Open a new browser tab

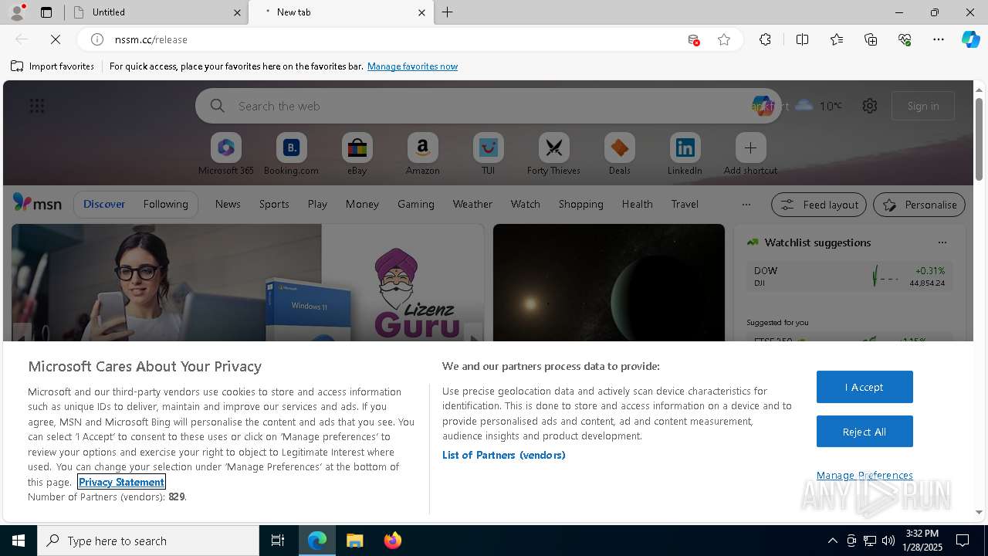(448, 12)
